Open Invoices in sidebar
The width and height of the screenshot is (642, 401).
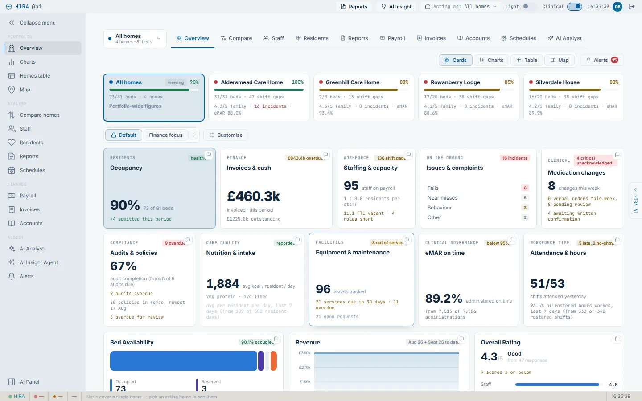(x=42, y=209)
